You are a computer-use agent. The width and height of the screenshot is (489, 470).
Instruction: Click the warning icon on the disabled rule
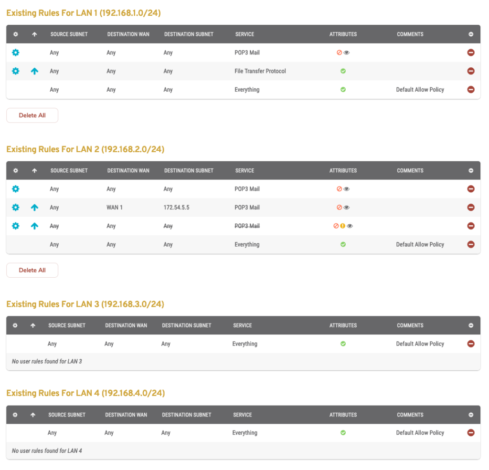tap(342, 226)
